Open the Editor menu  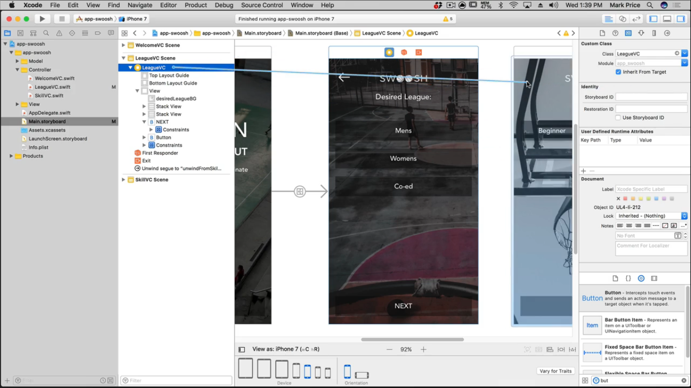click(168, 5)
